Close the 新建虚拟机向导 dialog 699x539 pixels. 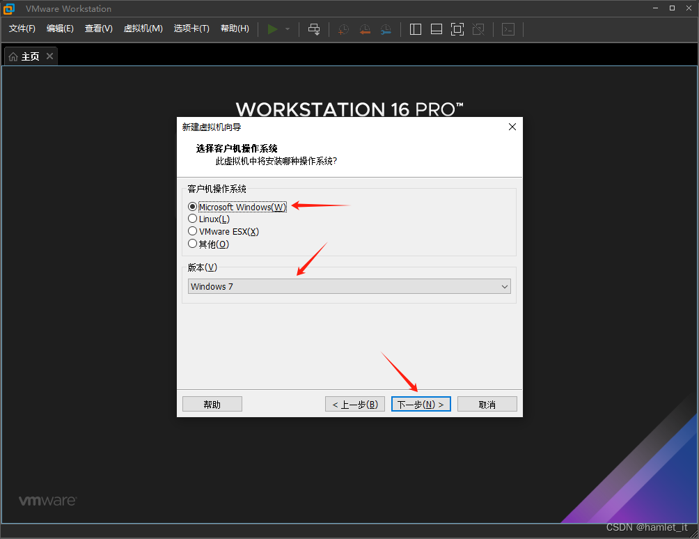coord(512,127)
